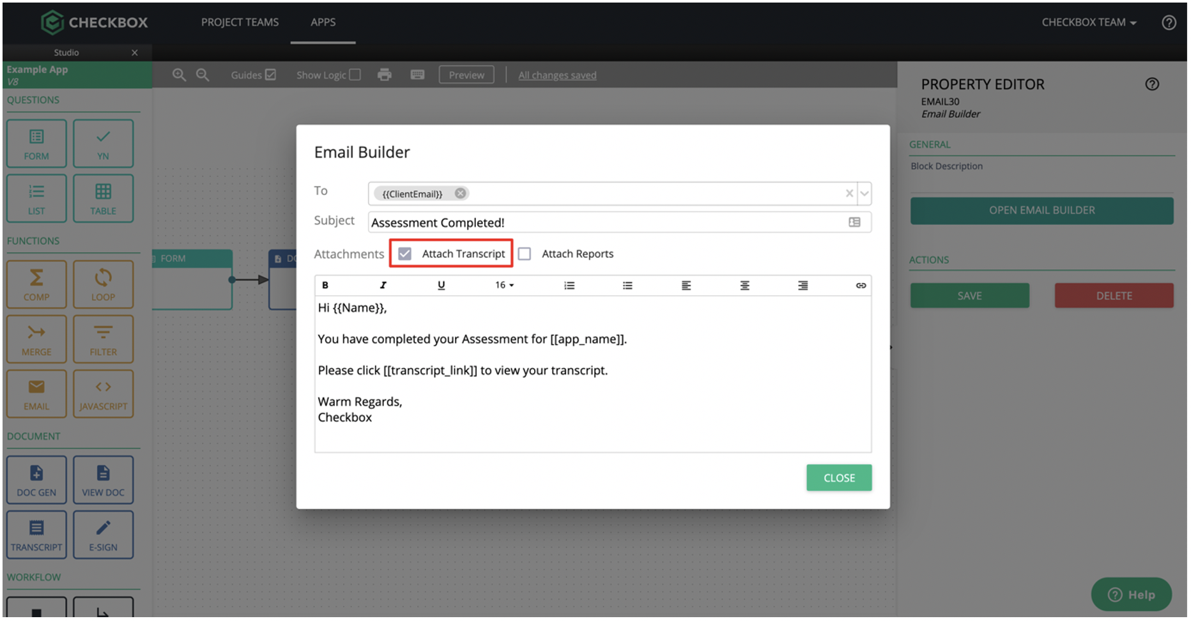Select the FILTER function block

click(103, 339)
